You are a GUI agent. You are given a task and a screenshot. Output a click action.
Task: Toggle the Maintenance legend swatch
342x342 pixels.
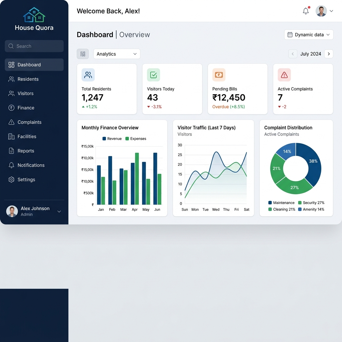(x=270, y=203)
